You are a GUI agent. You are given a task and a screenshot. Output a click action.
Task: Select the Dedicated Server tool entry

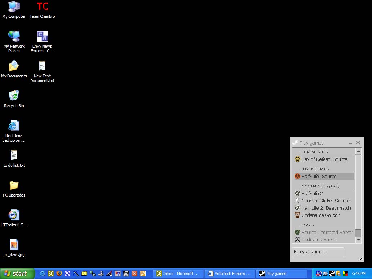click(324, 240)
